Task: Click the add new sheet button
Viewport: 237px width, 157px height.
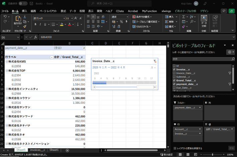Action: click(x=67, y=150)
